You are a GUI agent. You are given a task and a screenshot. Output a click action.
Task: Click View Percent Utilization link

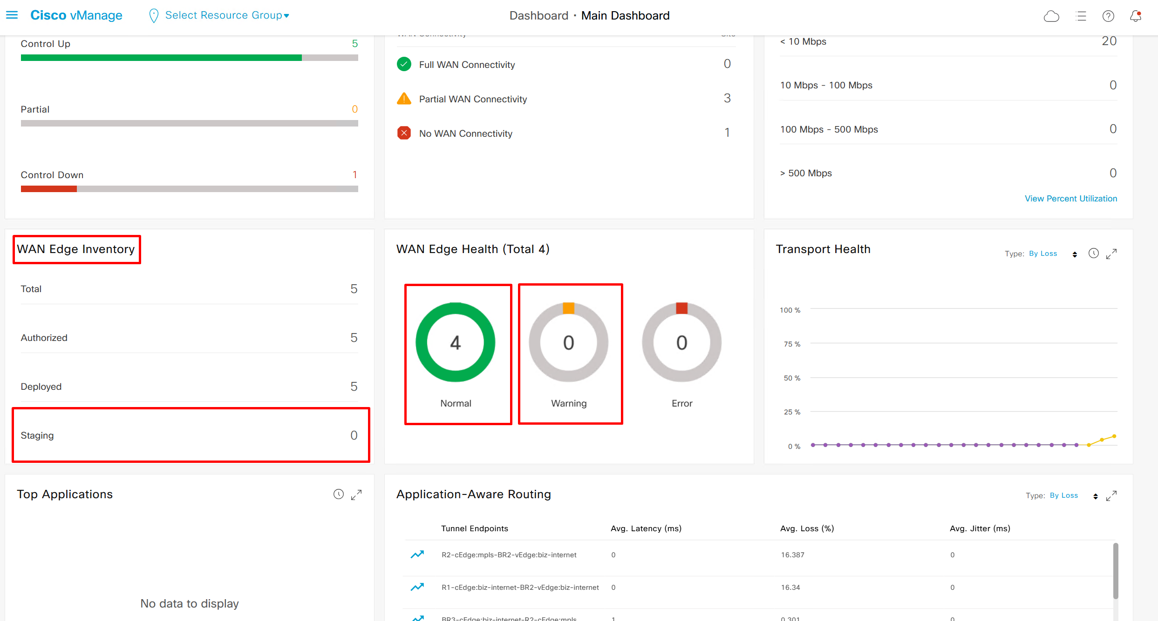1070,199
